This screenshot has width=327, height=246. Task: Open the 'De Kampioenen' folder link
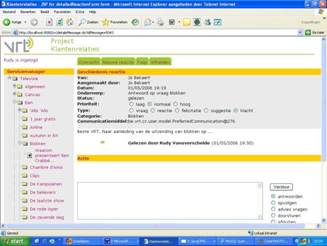[46, 184]
